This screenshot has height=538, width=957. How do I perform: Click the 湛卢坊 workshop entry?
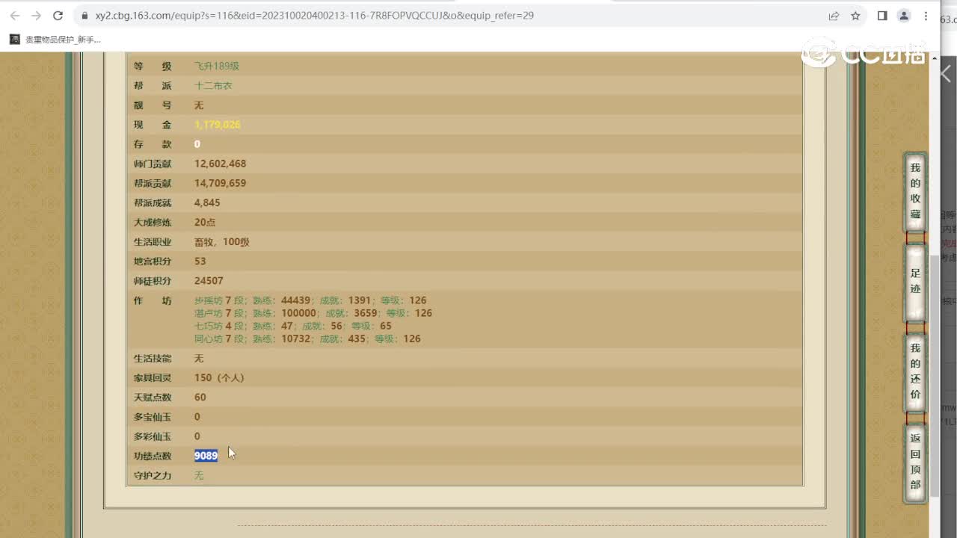coord(313,313)
